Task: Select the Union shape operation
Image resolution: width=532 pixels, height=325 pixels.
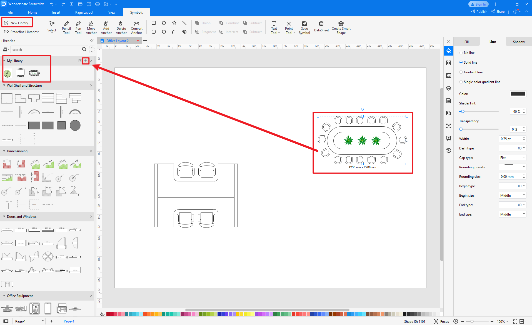Action: (203, 23)
